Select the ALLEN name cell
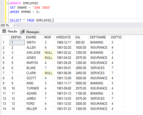Viewport: 143px width, 115px height. click(34, 48)
